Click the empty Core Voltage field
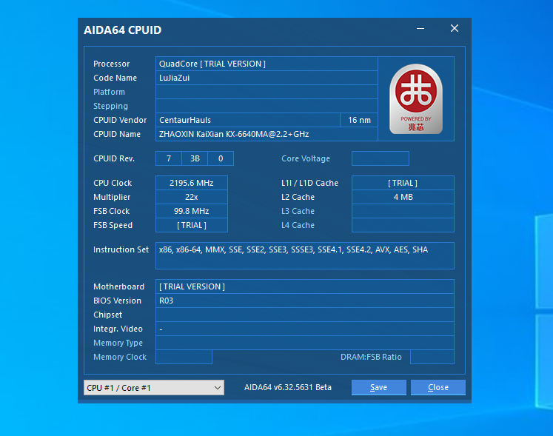The height and width of the screenshot is (436, 553). (381, 158)
